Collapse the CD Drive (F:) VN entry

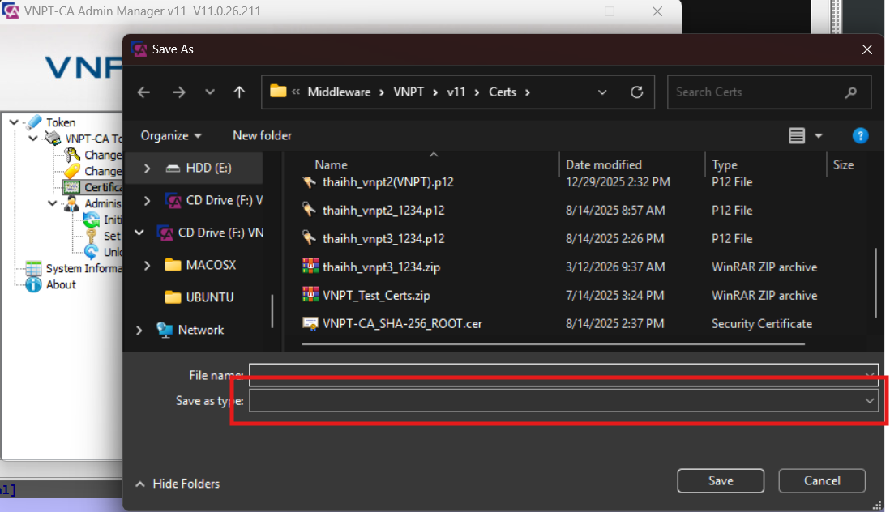pos(139,233)
